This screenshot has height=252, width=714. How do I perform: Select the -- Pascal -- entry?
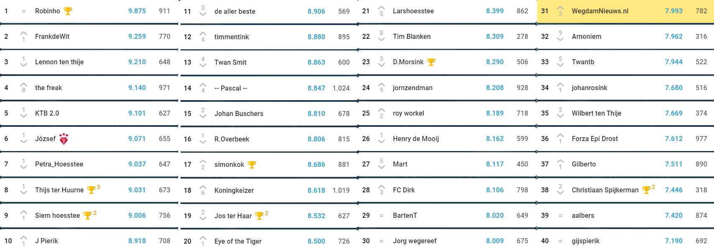tap(231, 88)
